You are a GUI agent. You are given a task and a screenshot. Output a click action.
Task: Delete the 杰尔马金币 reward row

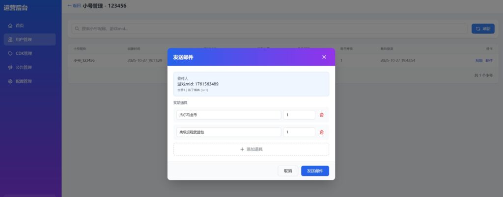tap(321, 115)
